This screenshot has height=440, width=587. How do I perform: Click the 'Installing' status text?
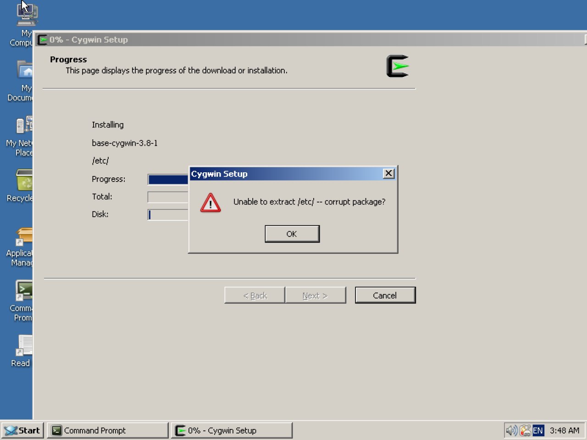(x=108, y=125)
